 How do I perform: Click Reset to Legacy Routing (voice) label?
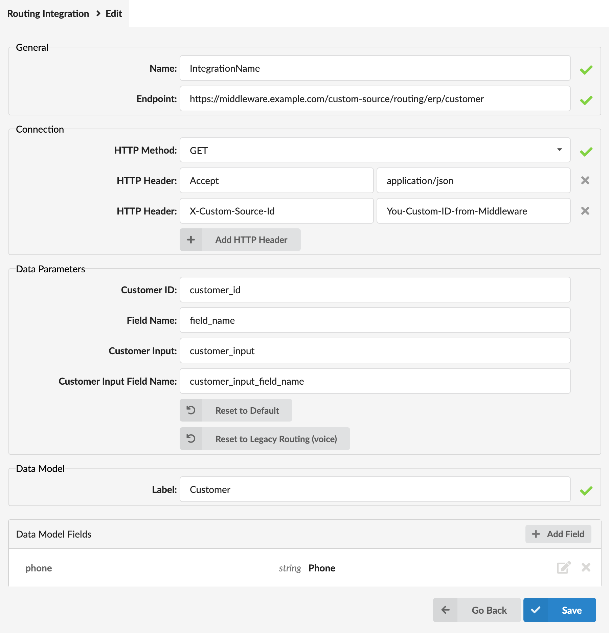[276, 439]
